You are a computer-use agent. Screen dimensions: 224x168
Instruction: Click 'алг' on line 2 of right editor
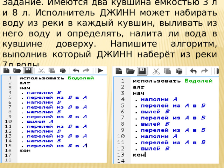click(x=139, y=87)
